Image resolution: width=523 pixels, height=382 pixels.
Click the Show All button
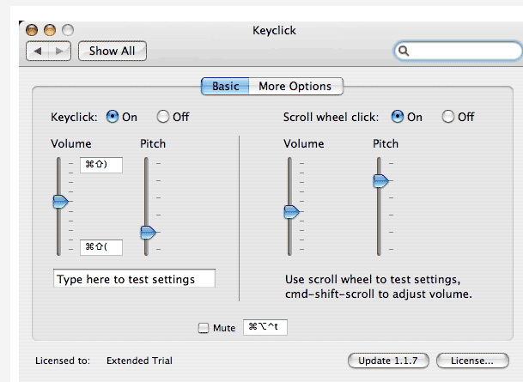point(112,52)
